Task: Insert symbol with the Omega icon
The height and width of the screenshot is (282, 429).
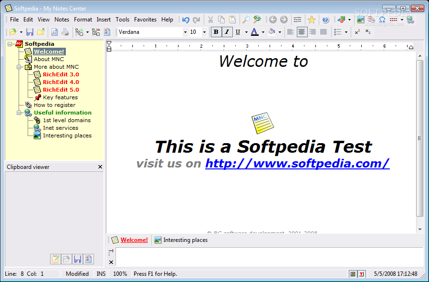Action: (x=382, y=20)
